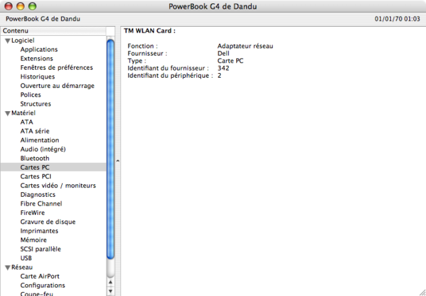Select Historiques in the list
The image size is (426, 296).
coord(37,76)
